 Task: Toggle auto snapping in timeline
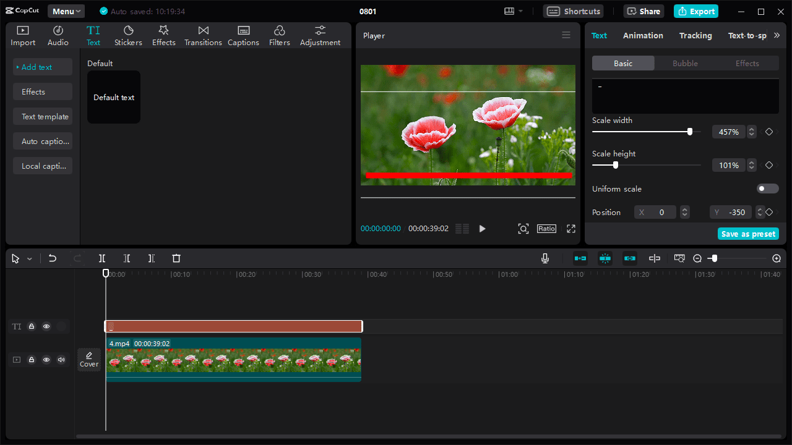(x=605, y=258)
